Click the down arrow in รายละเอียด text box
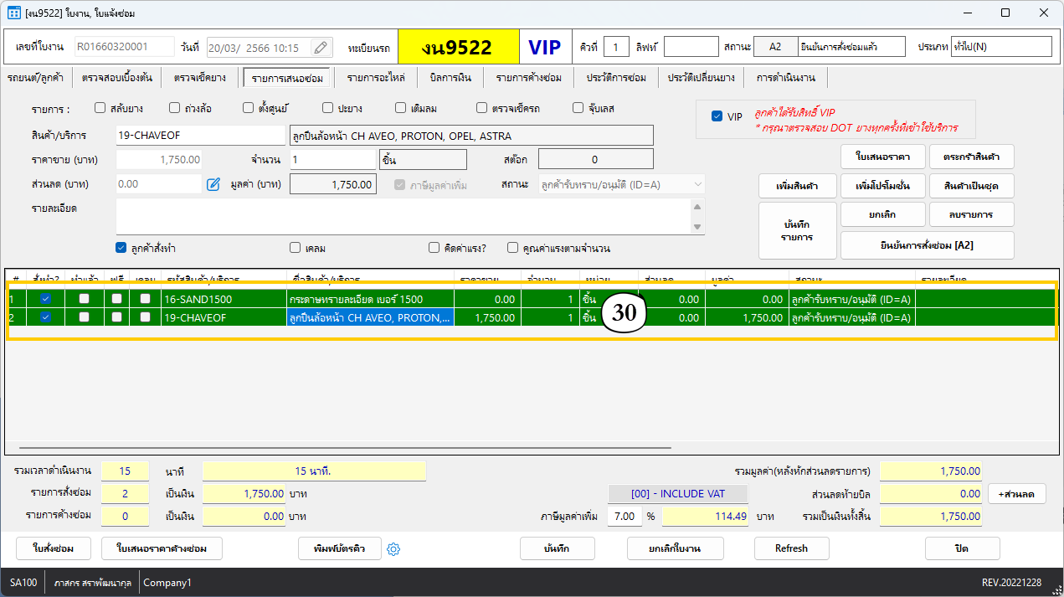1064x597 pixels. [697, 227]
